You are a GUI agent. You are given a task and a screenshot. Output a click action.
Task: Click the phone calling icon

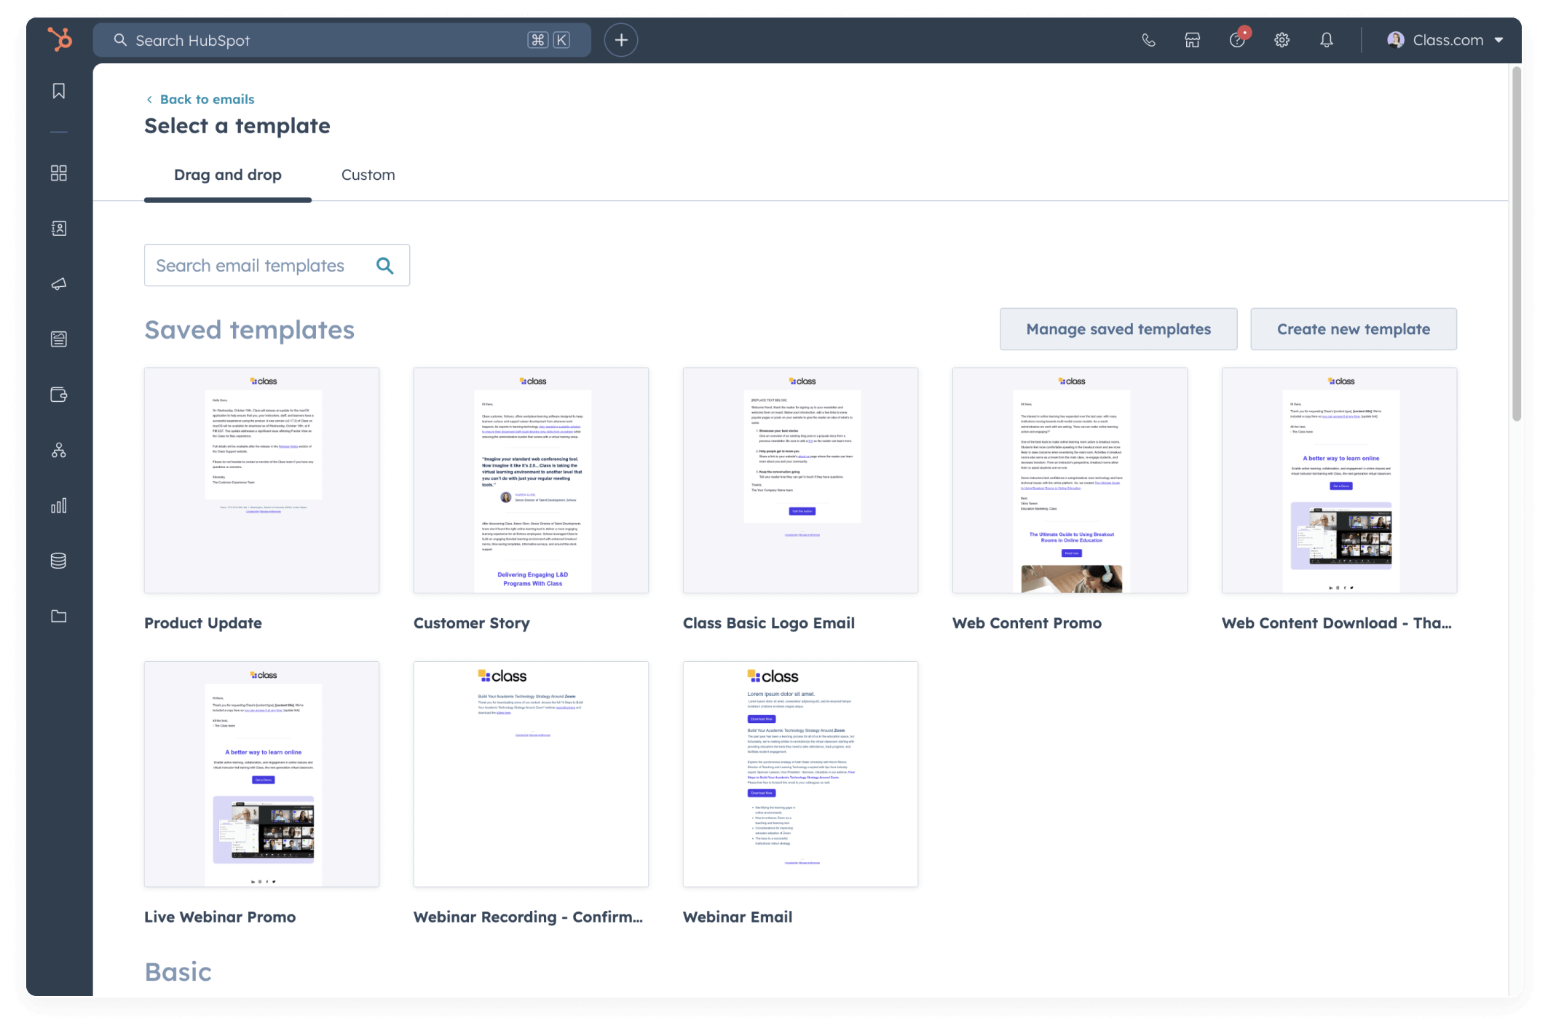(1148, 40)
